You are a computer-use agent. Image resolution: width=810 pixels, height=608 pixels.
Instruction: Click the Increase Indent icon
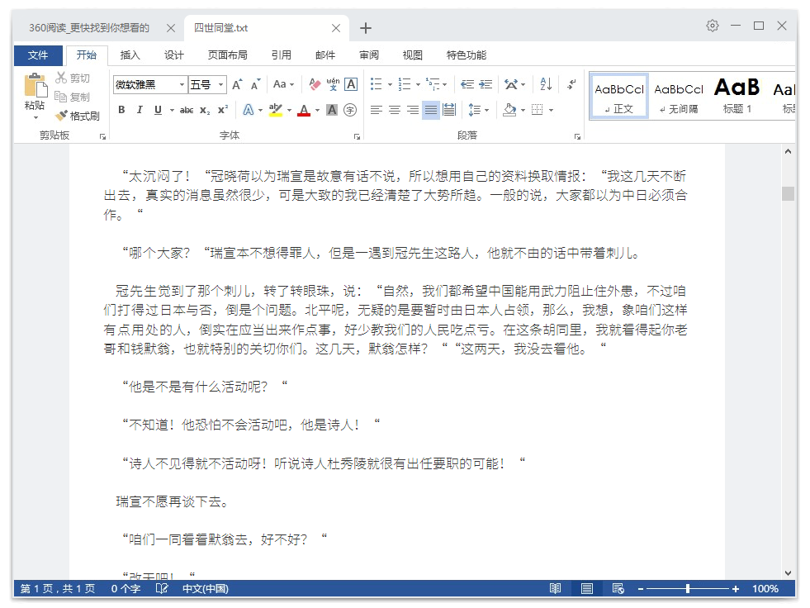coord(486,84)
